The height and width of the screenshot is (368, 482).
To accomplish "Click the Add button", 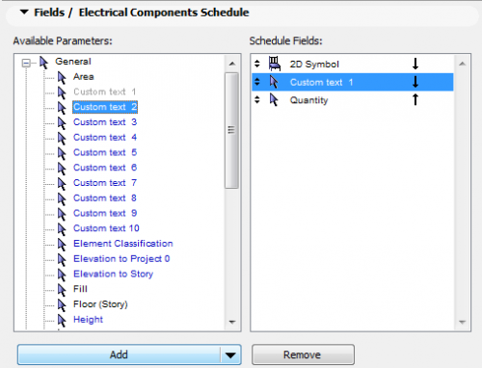I will point(119,355).
